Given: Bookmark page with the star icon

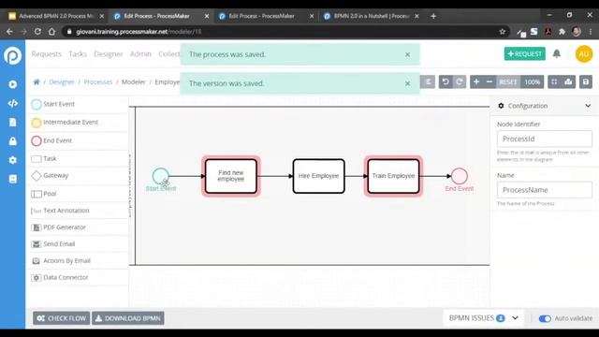Looking at the screenshot, I should pos(502,32).
